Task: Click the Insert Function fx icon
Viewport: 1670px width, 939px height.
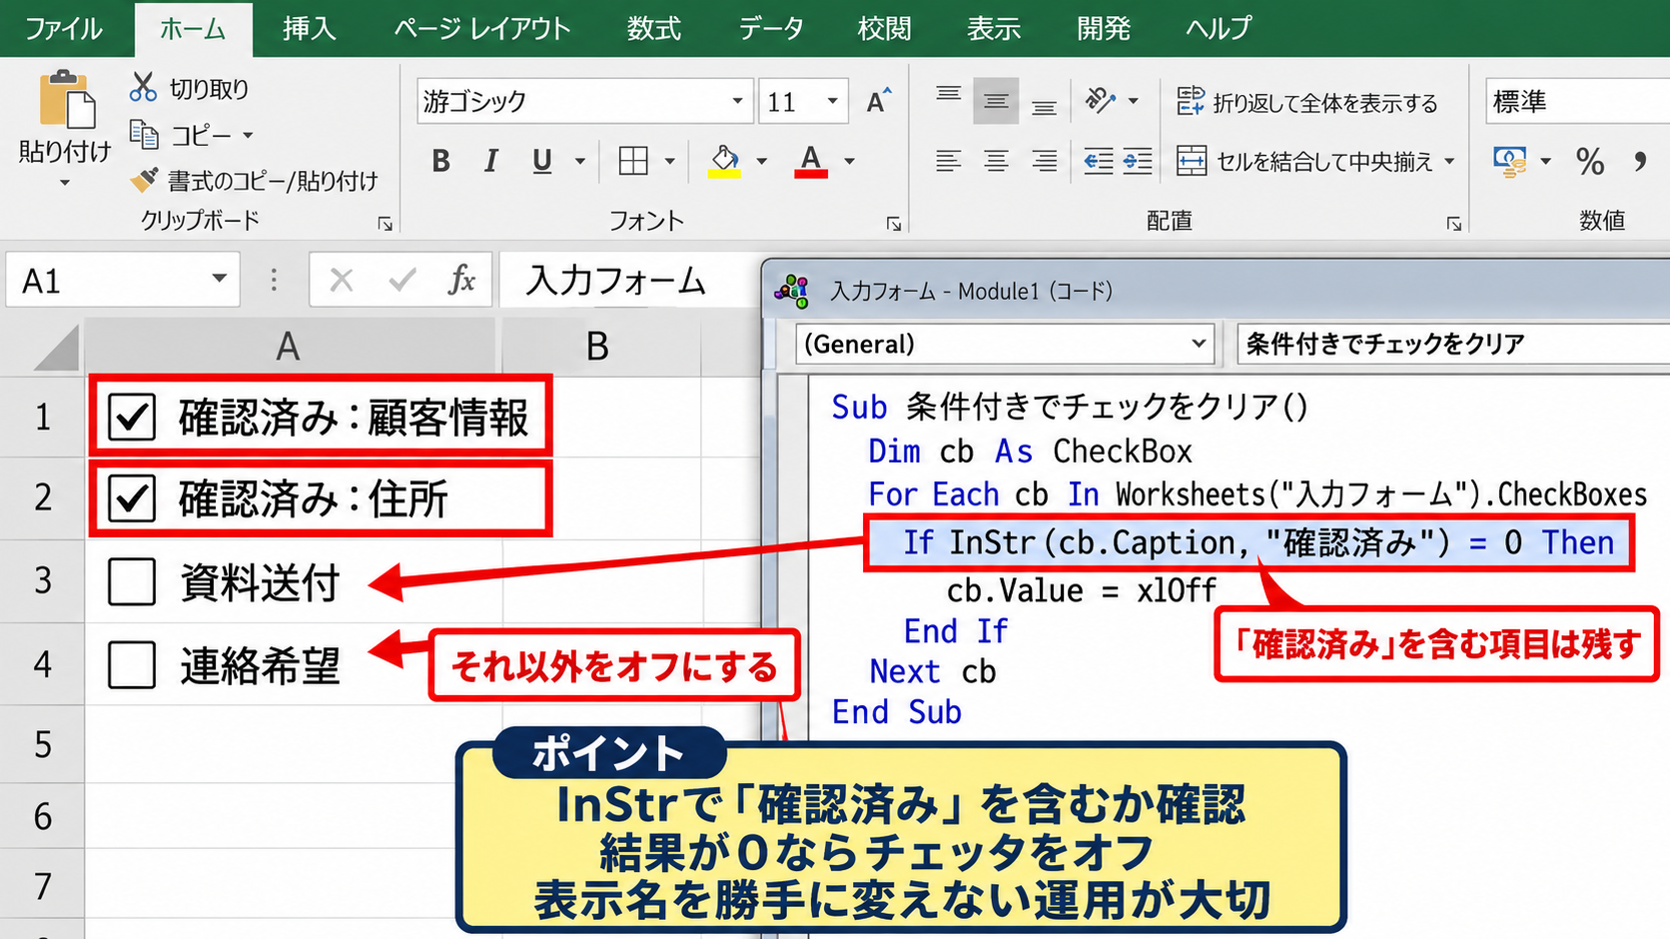Action: point(461,280)
